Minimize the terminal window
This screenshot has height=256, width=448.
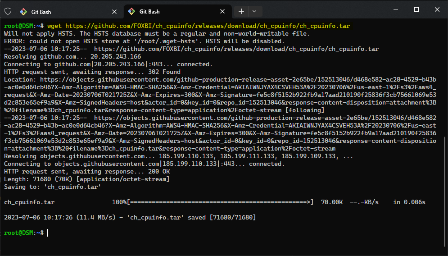(396, 9)
